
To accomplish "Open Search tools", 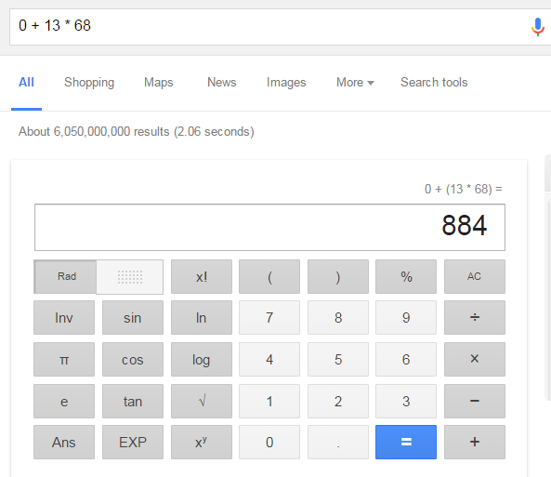I will coord(434,83).
